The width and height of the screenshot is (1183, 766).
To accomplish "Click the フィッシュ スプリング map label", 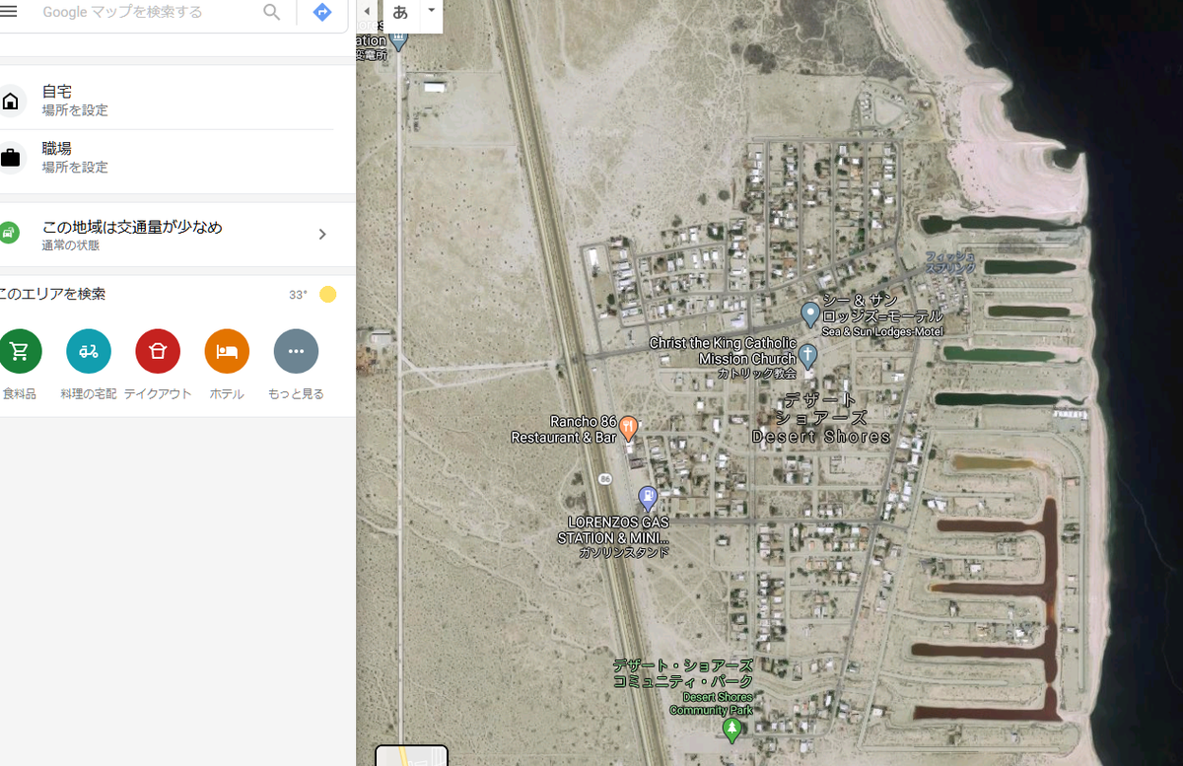I will coord(950,262).
